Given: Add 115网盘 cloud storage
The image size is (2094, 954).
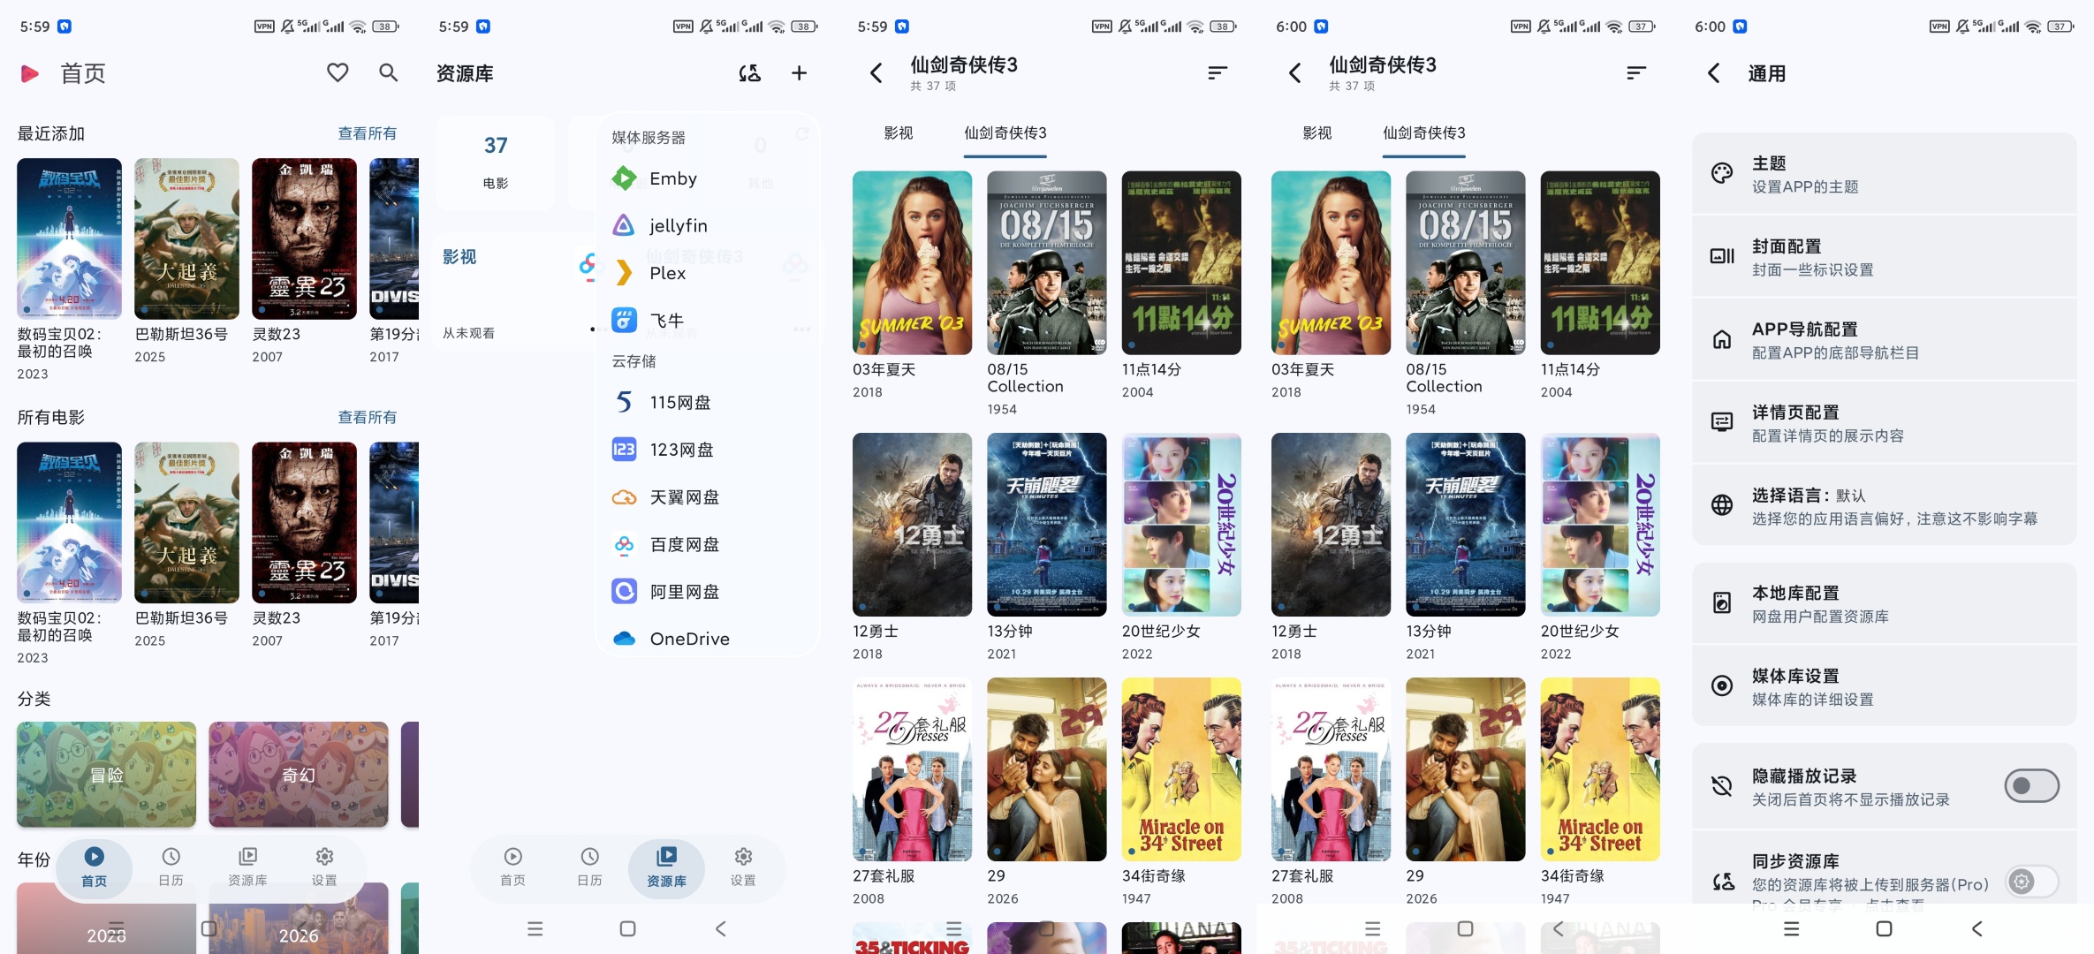Looking at the screenshot, I should [707, 402].
